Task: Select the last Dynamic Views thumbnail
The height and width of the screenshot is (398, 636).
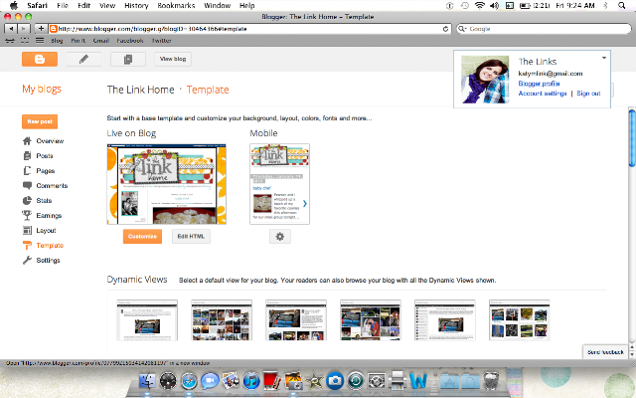Action: 519,320
